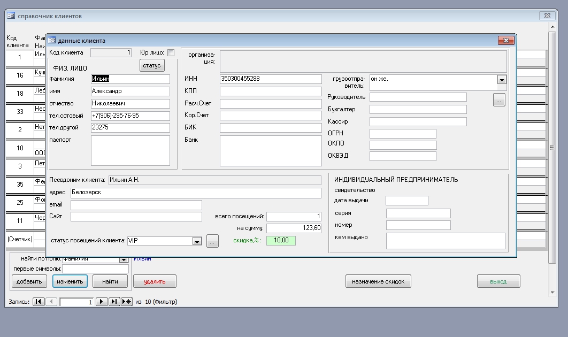Close the данные клиента dialog
Screen dimensions: 568x337
(506, 40)
